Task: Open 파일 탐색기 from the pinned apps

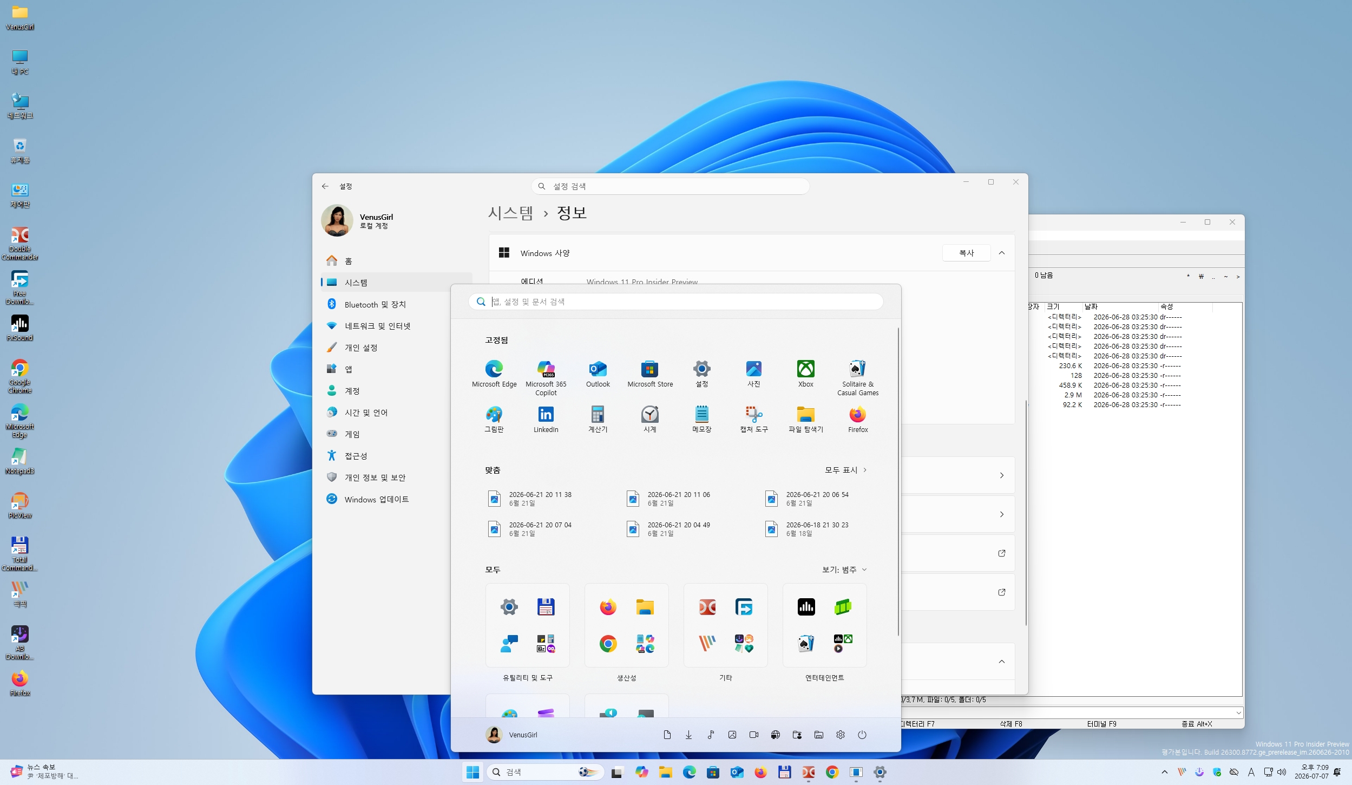Action: [x=806, y=420]
